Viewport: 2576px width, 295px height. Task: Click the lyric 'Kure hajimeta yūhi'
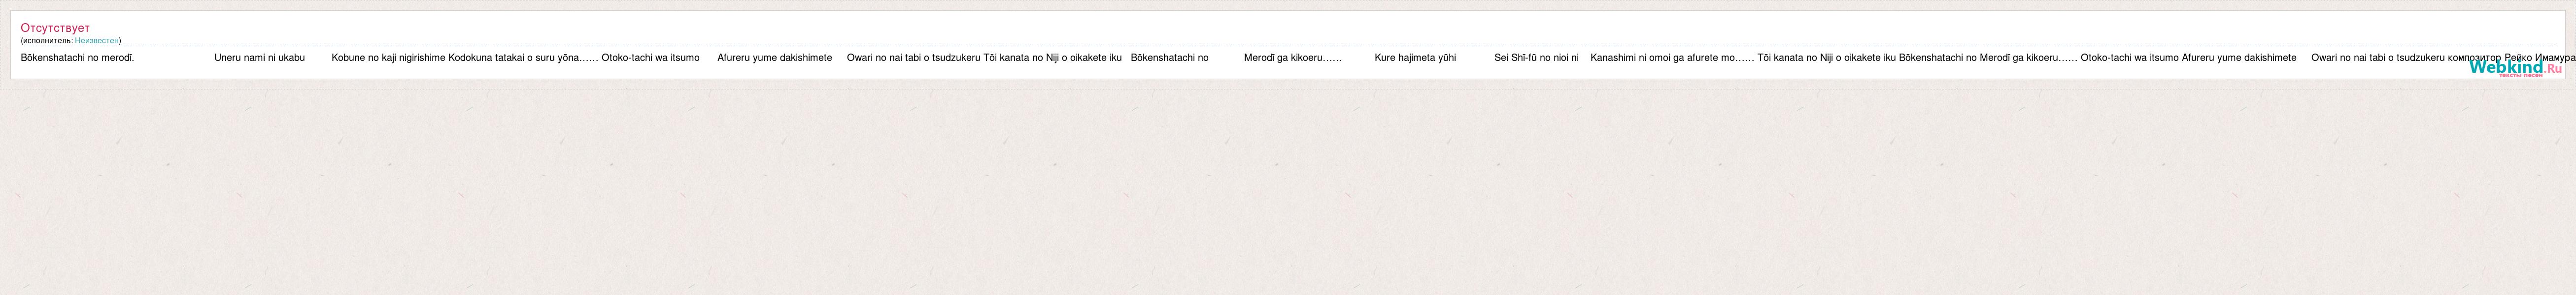1415,58
